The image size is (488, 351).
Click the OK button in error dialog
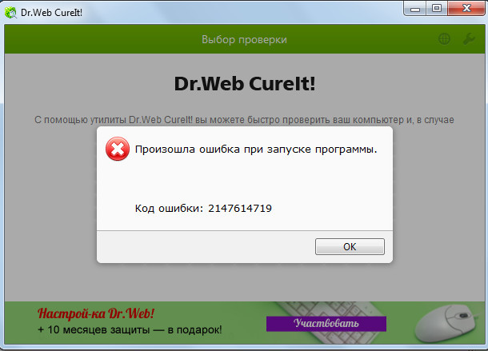tap(350, 246)
